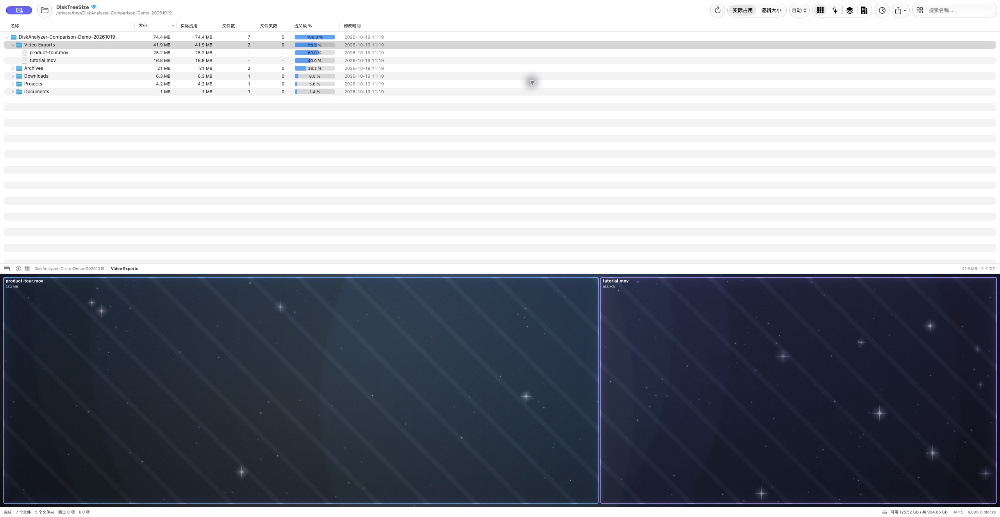Open the pie chart icon in toolbar

click(x=882, y=11)
